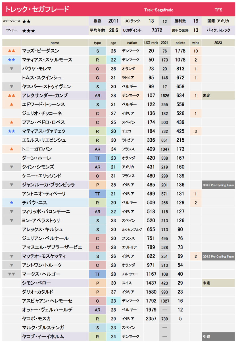Screen dimensions: 236x342
Task: Click the wins cell showing 10 for マッズ・ピーダスン
Action: (x=196, y=51)
